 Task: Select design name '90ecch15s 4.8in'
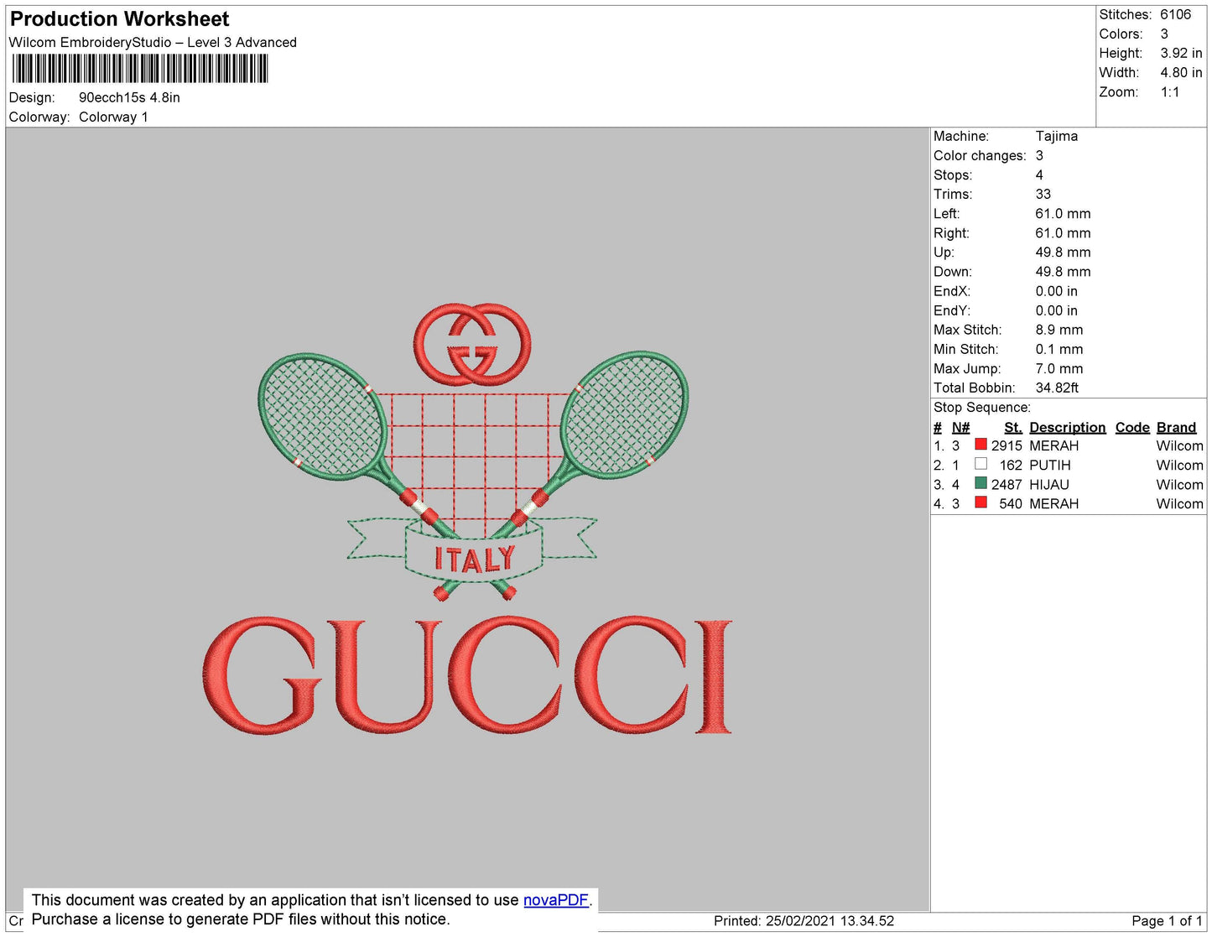click(129, 97)
